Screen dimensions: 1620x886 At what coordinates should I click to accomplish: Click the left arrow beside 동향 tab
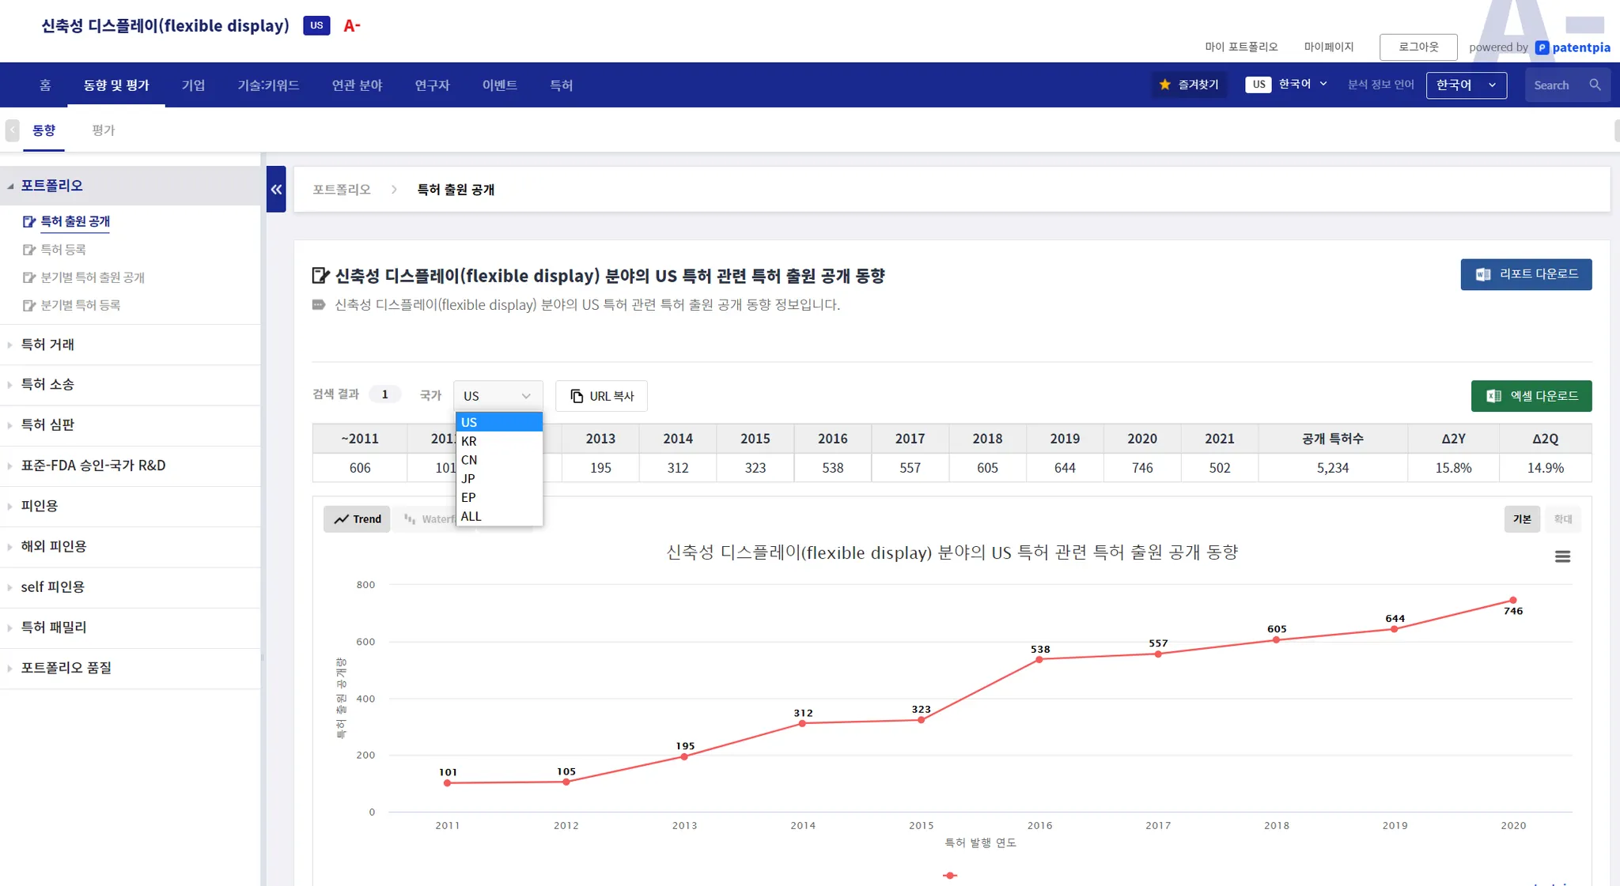[13, 130]
